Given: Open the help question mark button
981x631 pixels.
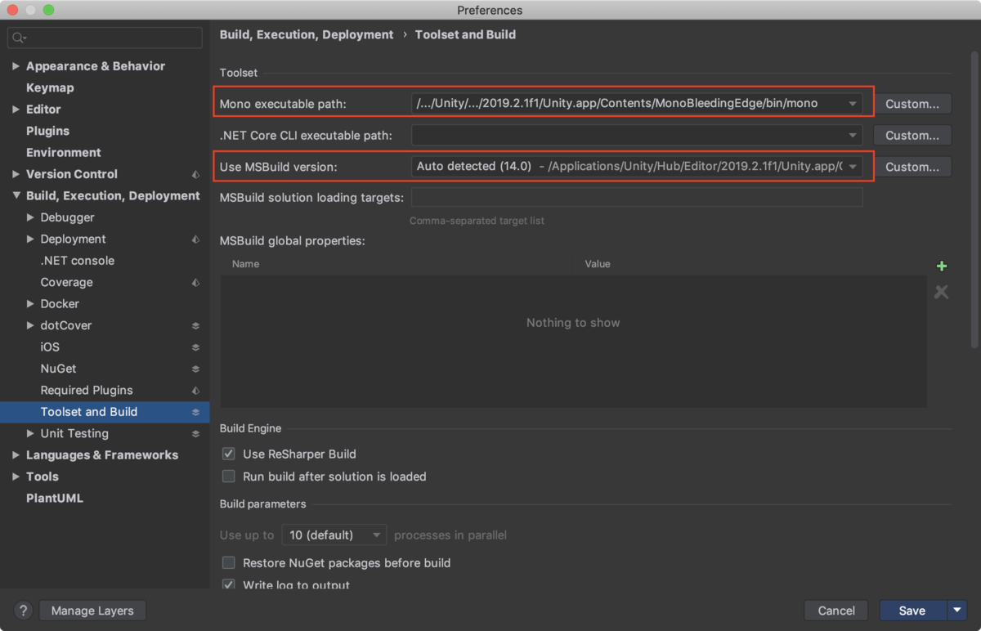Looking at the screenshot, I should (23, 611).
